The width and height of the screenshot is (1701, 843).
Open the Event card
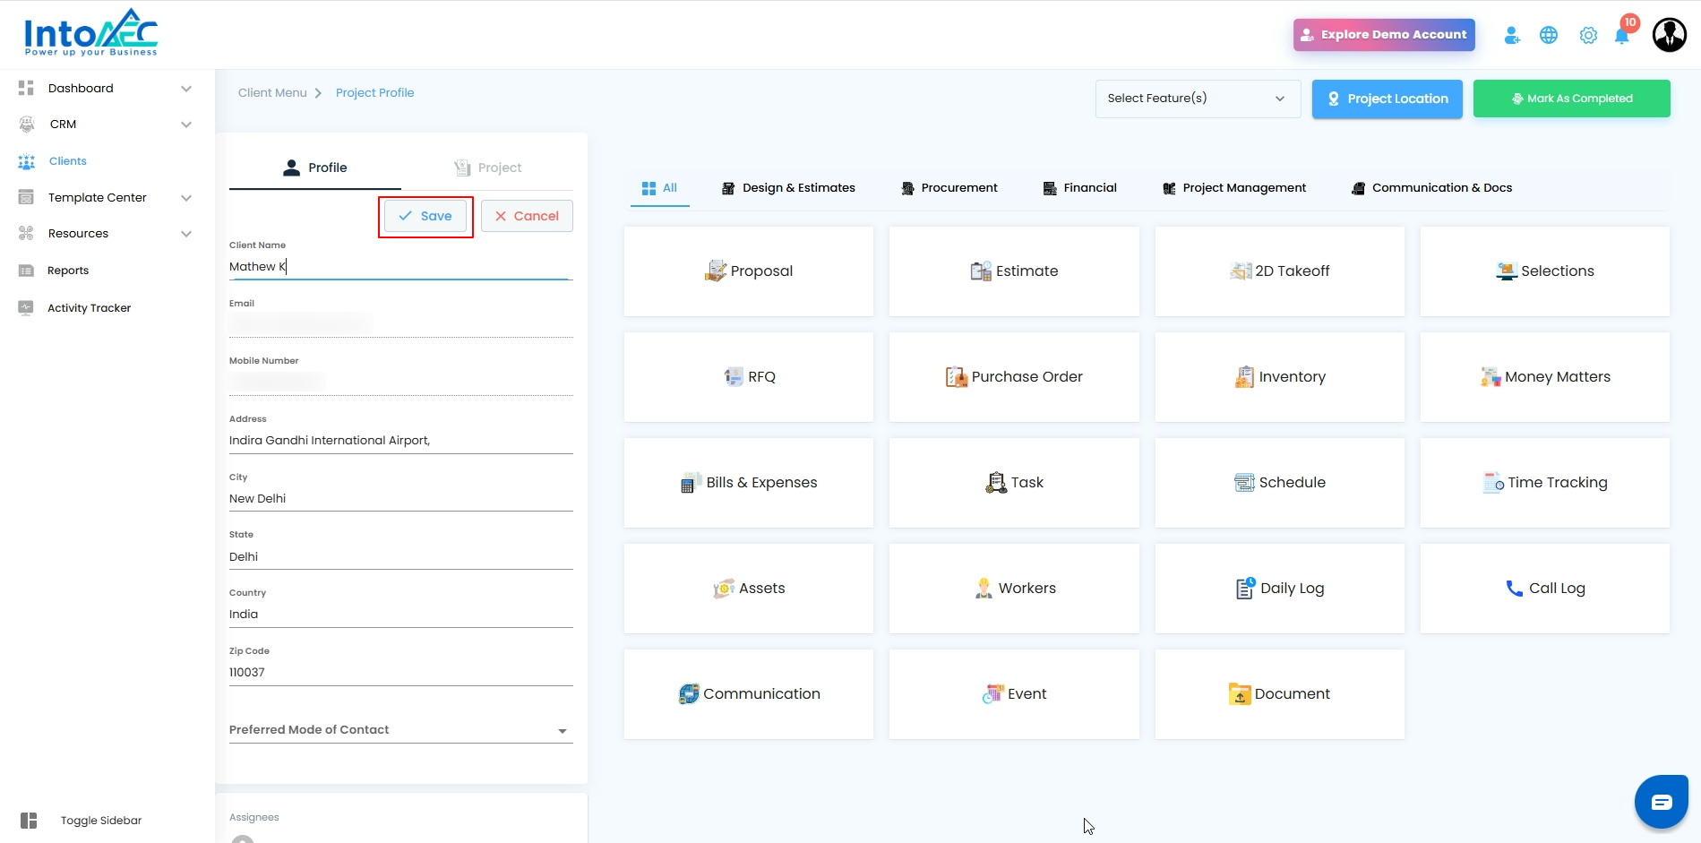tap(1014, 694)
